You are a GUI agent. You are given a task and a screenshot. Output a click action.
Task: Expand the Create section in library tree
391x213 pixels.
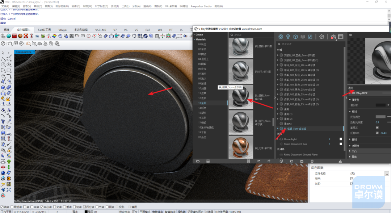click(194, 35)
